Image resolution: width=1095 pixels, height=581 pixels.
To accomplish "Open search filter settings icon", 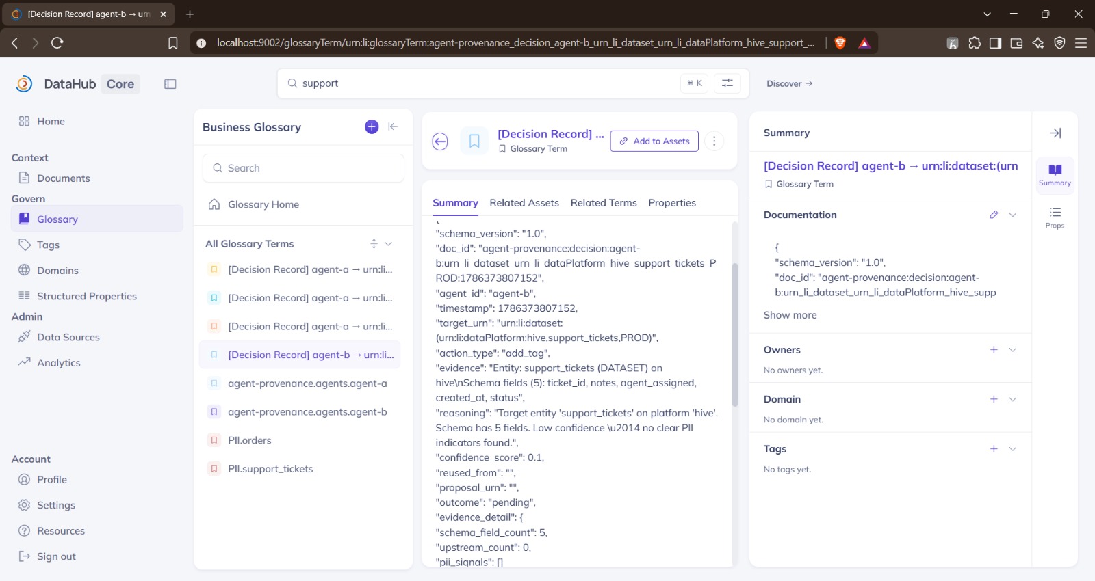I will coord(727,83).
